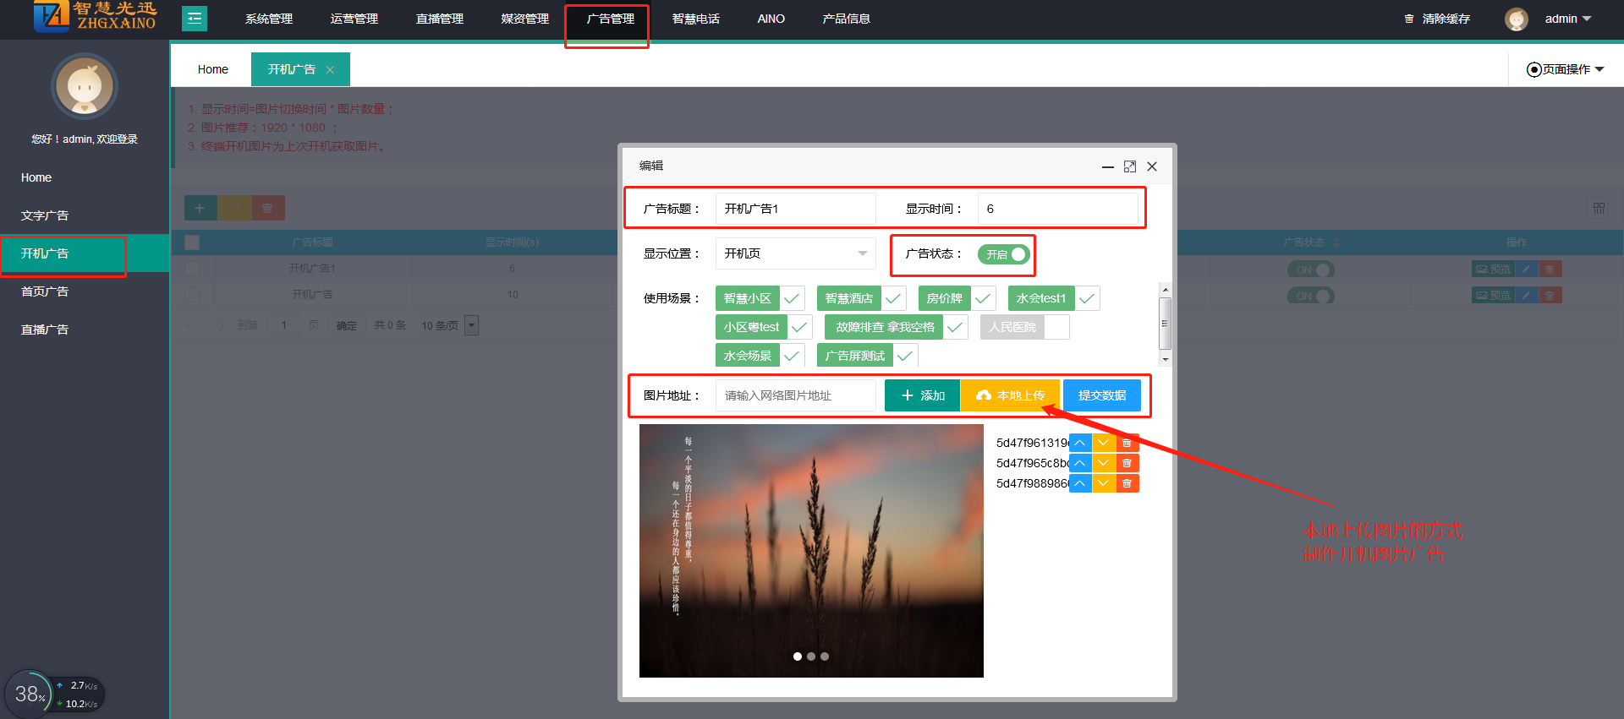Click the sidebar collapse hamburger icon
1624x719 pixels.
coord(195,19)
